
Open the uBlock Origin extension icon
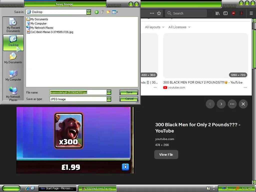[234, 13]
